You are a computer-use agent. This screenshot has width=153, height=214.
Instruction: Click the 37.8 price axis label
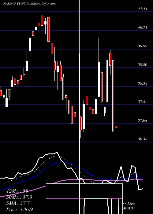coord(141,102)
